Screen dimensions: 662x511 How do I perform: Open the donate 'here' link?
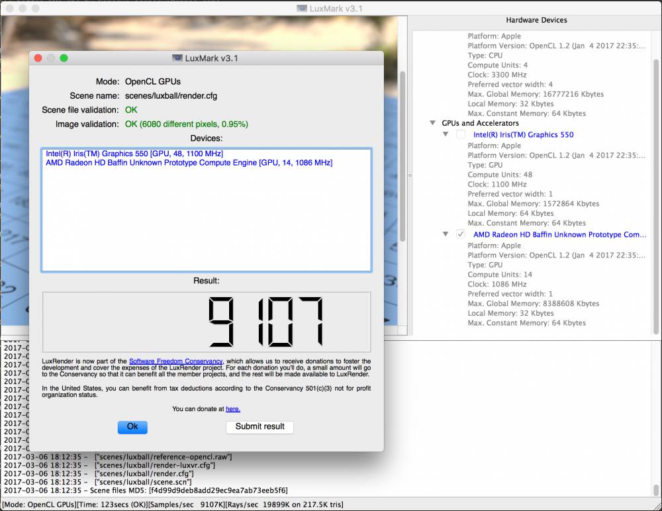coord(232,409)
